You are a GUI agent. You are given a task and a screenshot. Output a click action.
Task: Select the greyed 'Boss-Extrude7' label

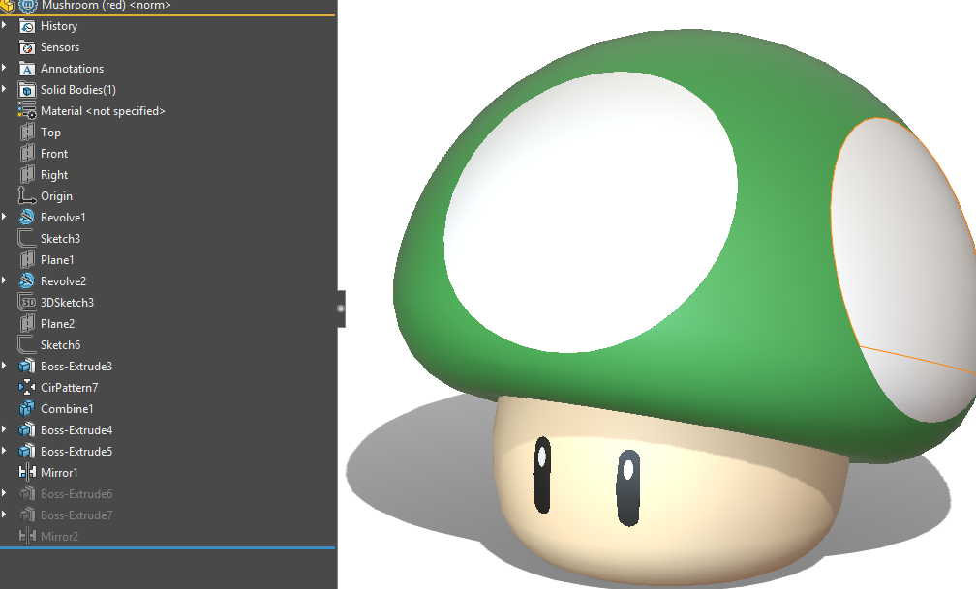pyautogui.click(x=76, y=515)
